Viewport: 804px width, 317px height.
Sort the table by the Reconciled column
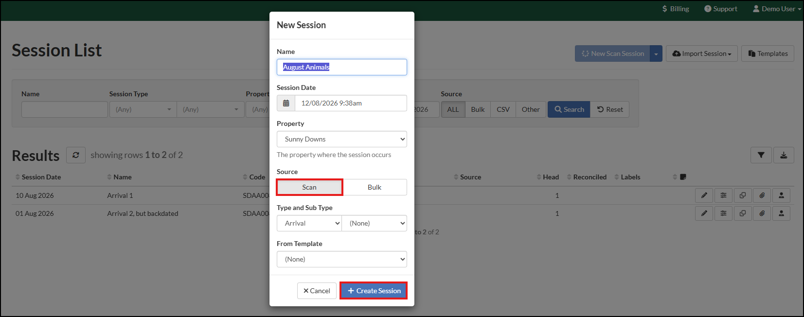pyautogui.click(x=587, y=177)
